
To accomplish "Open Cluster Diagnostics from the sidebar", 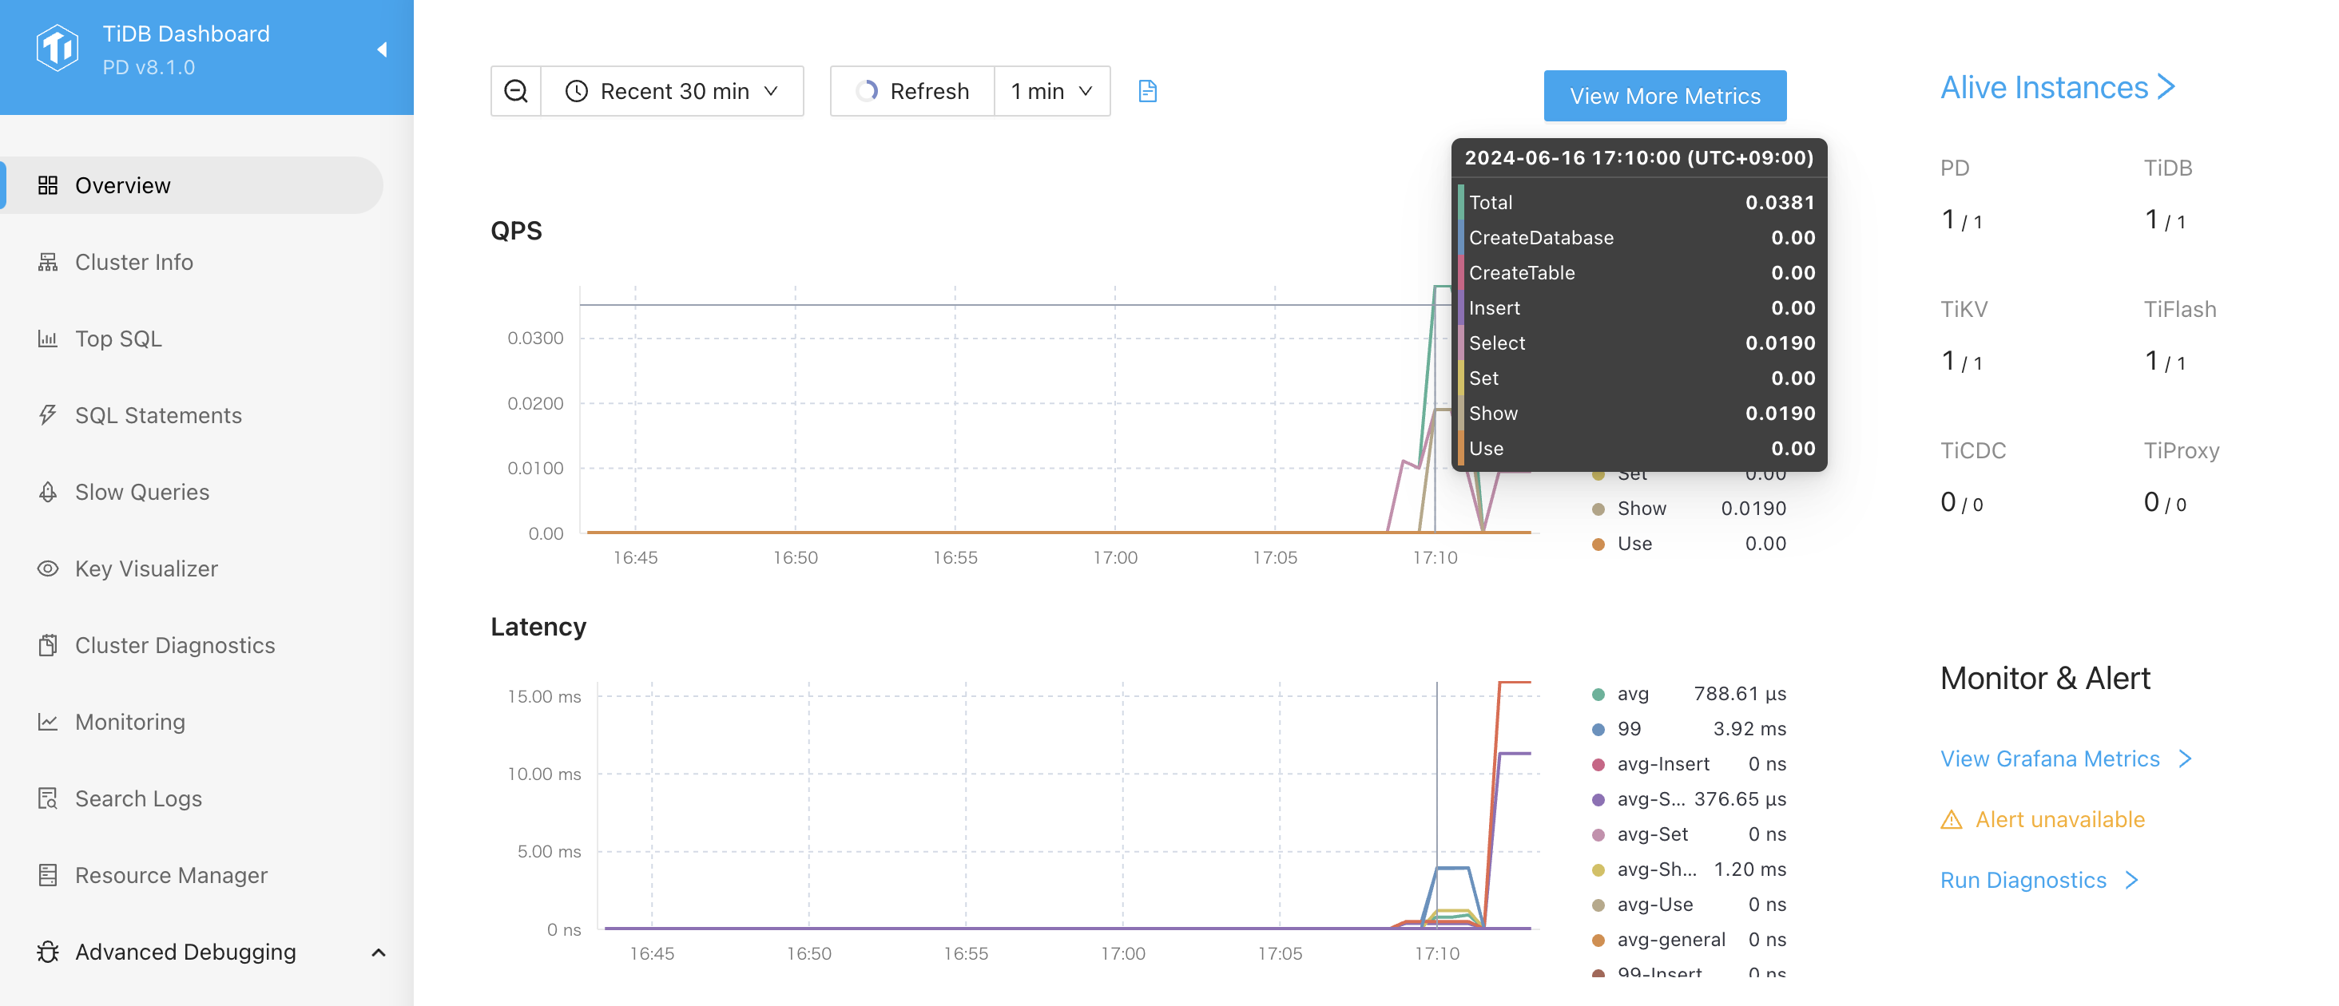I will 174,645.
